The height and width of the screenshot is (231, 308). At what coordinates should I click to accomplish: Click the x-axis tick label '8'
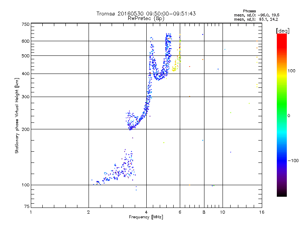(x=204, y=212)
